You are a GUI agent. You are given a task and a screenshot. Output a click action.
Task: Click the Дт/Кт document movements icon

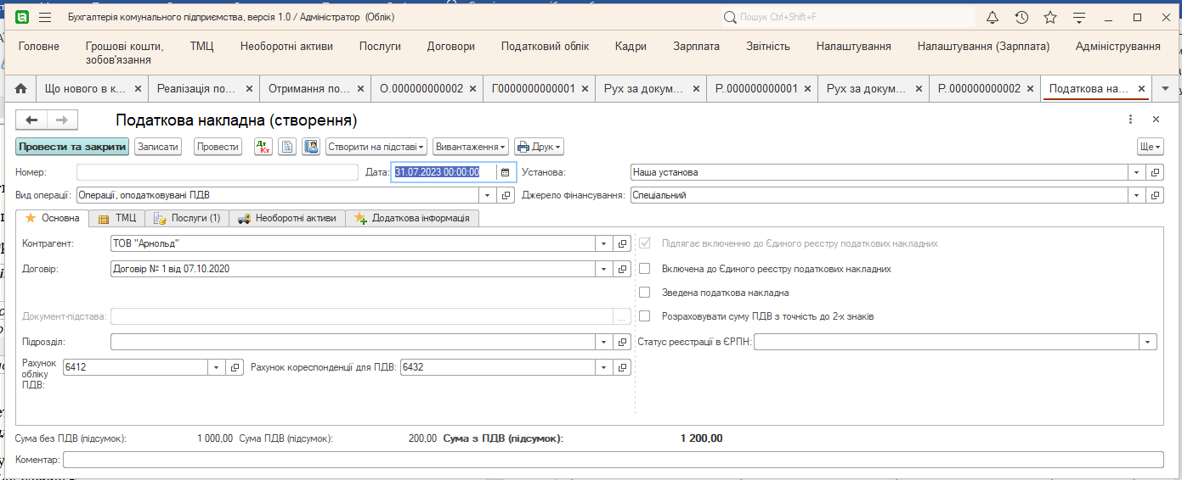click(x=263, y=147)
